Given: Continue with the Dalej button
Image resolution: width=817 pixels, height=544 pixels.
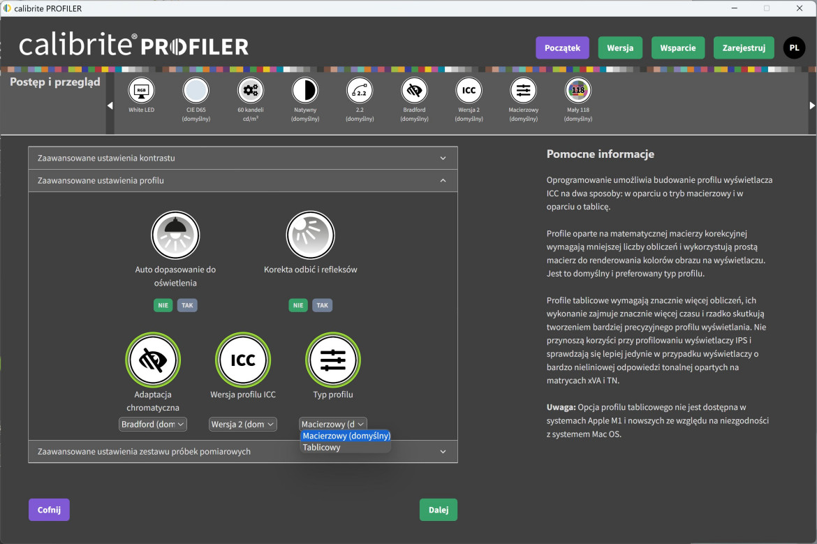Looking at the screenshot, I should coord(439,510).
